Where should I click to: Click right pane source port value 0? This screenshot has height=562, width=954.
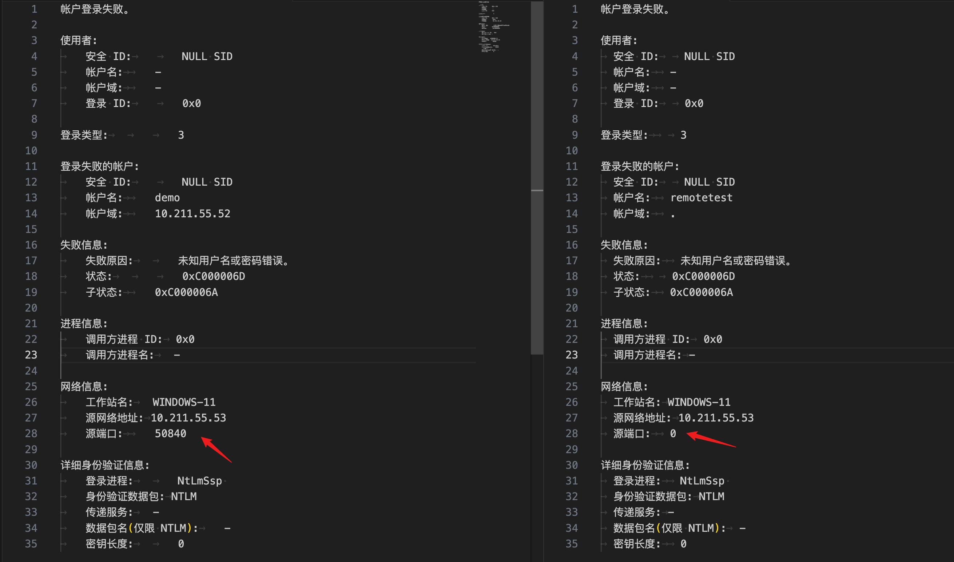[x=673, y=434]
